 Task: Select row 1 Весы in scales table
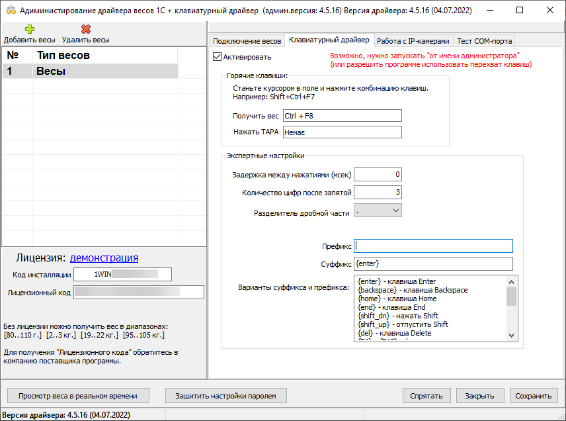90,71
